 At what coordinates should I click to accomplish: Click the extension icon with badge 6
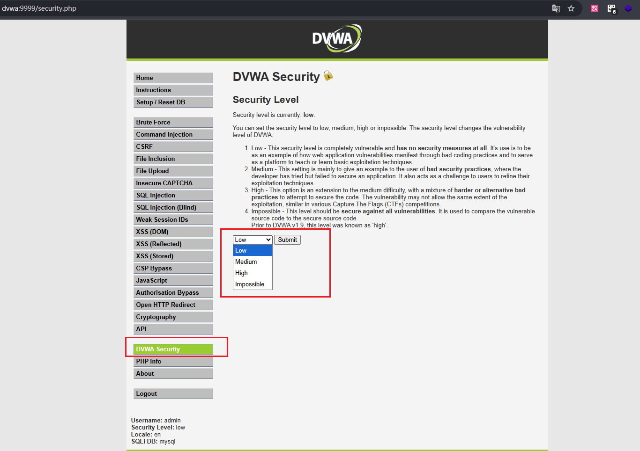pos(611,8)
